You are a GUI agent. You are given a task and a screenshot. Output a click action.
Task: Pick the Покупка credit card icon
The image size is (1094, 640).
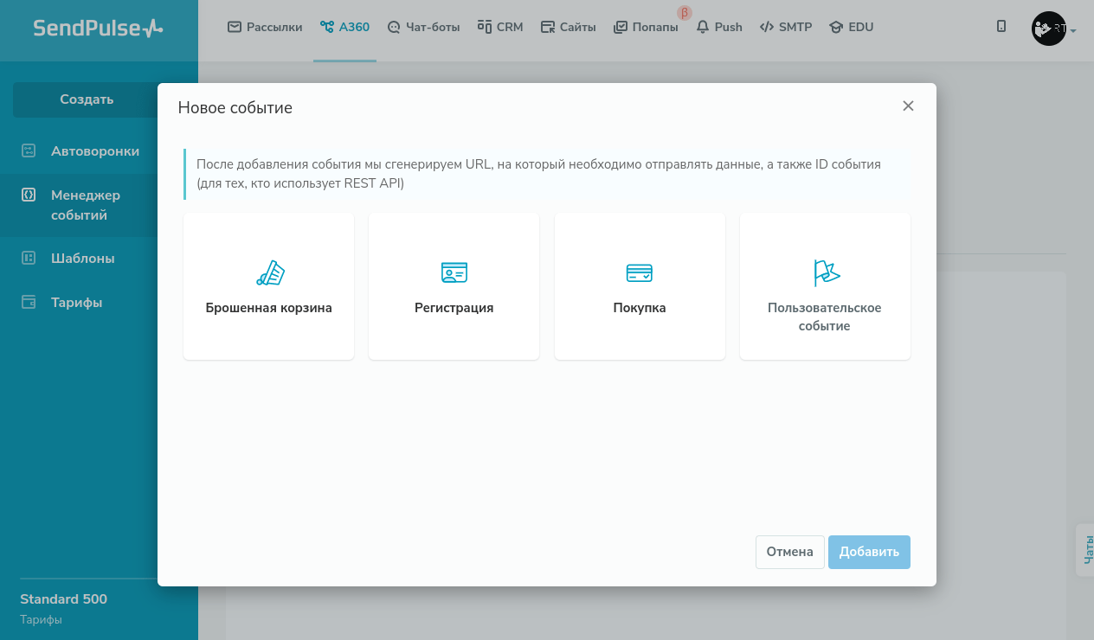[x=639, y=273]
